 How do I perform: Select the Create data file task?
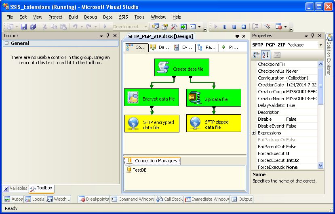point(181,67)
